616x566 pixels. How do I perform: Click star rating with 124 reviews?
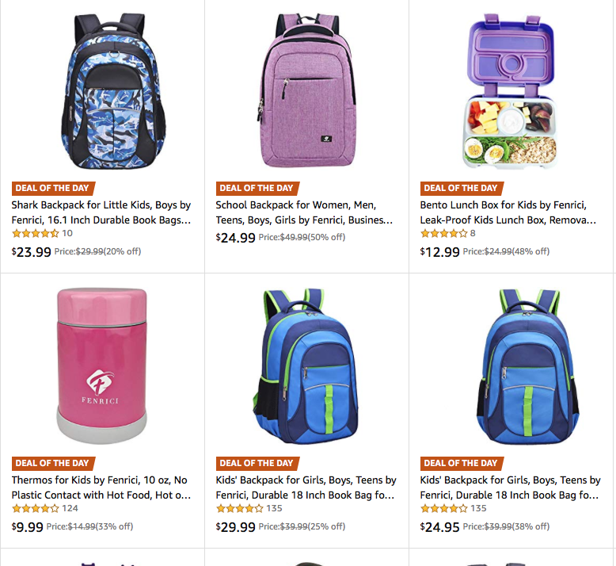tap(36, 508)
